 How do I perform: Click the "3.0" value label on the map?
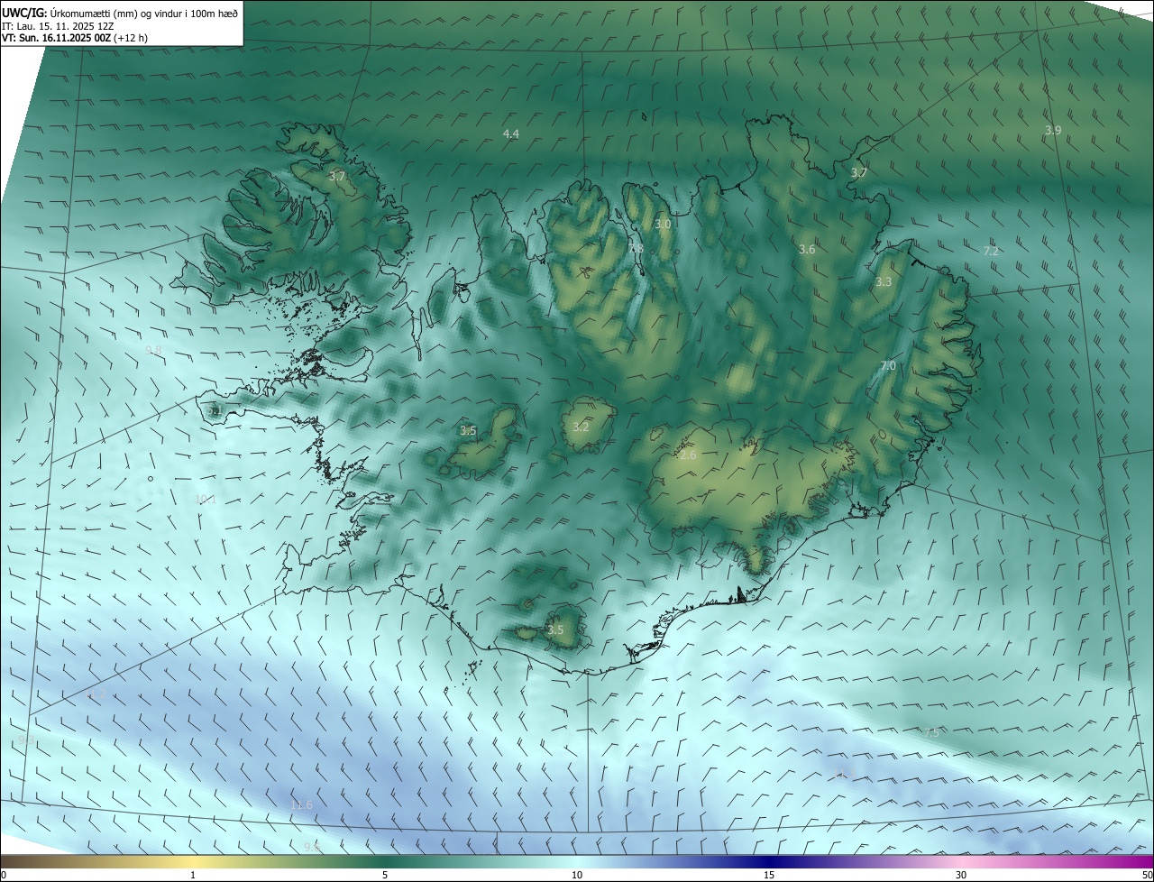tap(663, 225)
